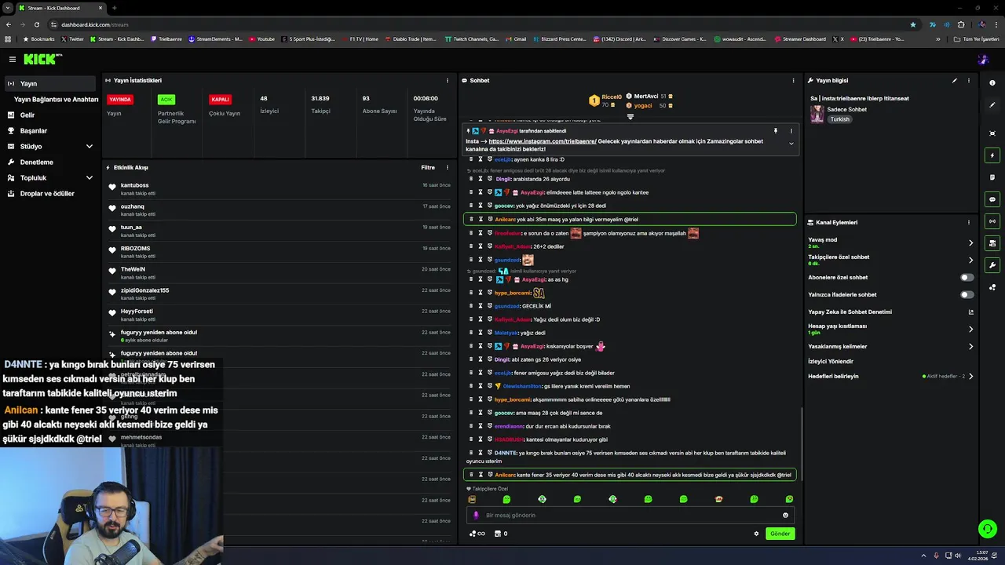
Task: Edit stream info with pencil icon
Action: click(955, 80)
